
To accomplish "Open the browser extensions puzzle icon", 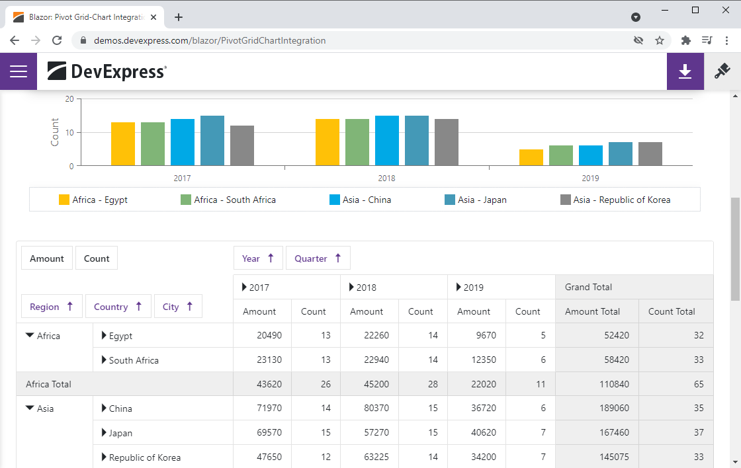I will click(686, 40).
